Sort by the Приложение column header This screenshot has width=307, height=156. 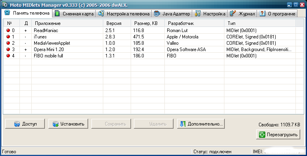(67, 23)
